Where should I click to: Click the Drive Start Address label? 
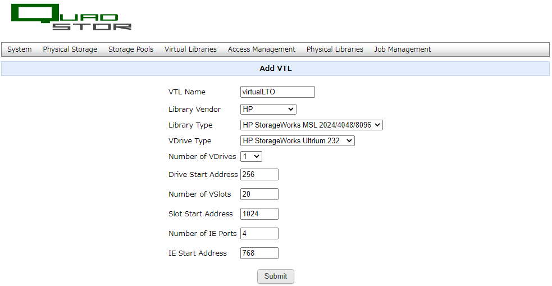coord(203,174)
